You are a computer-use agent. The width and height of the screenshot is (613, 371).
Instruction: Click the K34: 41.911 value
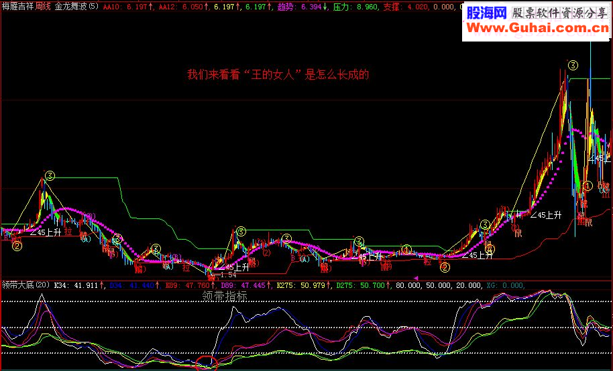(78, 285)
